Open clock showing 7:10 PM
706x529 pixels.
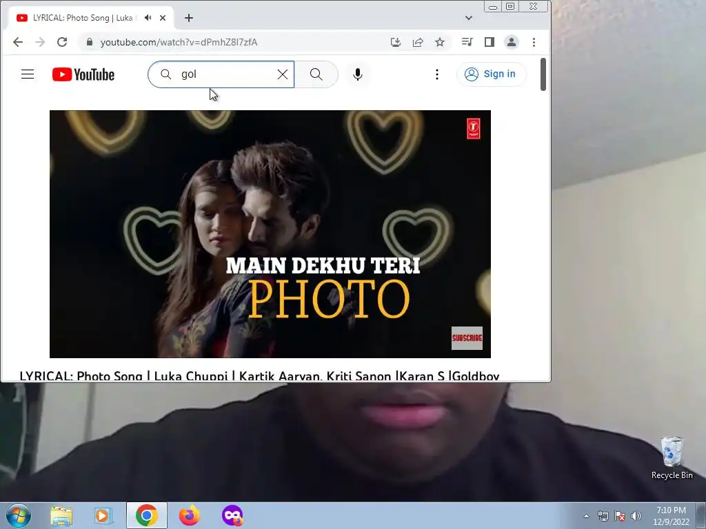pos(671,516)
